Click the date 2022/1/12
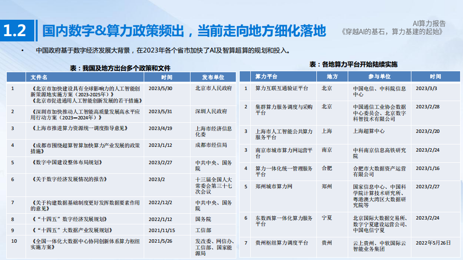 pos(160,220)
